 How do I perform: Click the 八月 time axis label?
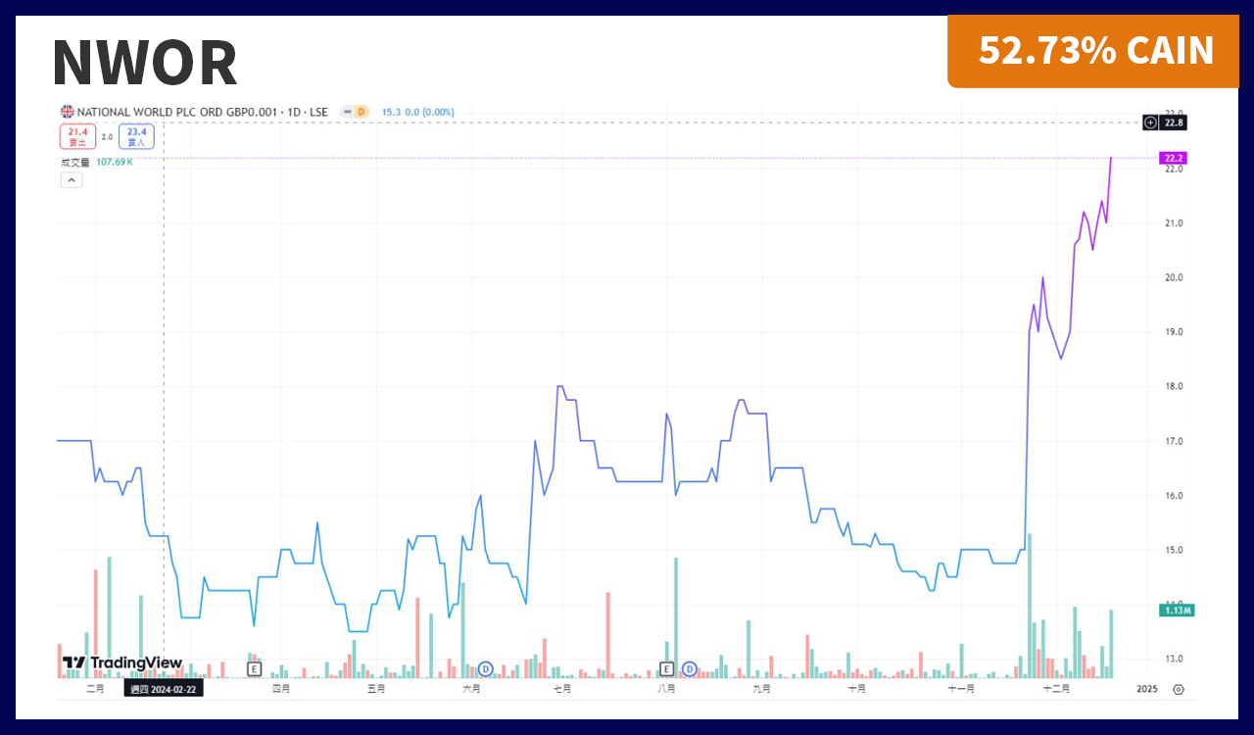[x=666, y=689]
